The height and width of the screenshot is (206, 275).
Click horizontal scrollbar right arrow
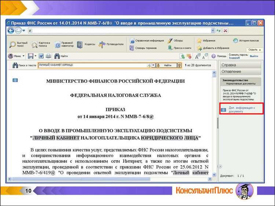(210, 179)
